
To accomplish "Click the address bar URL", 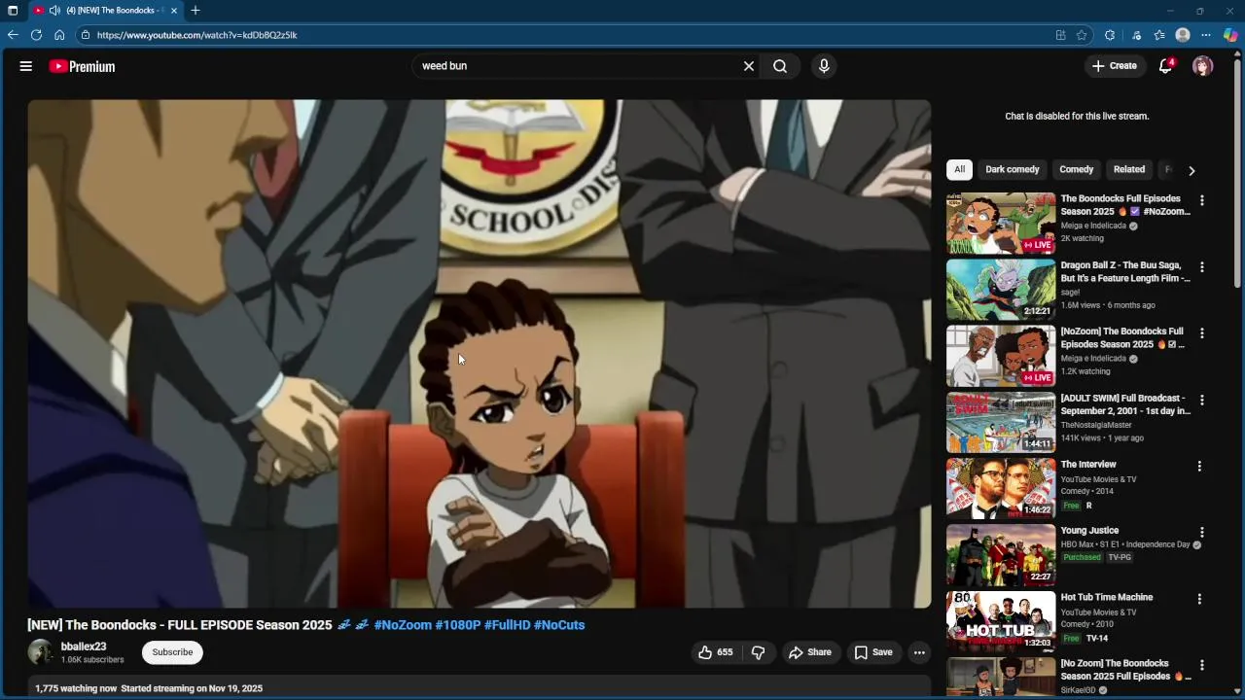I will pos(197,35).
